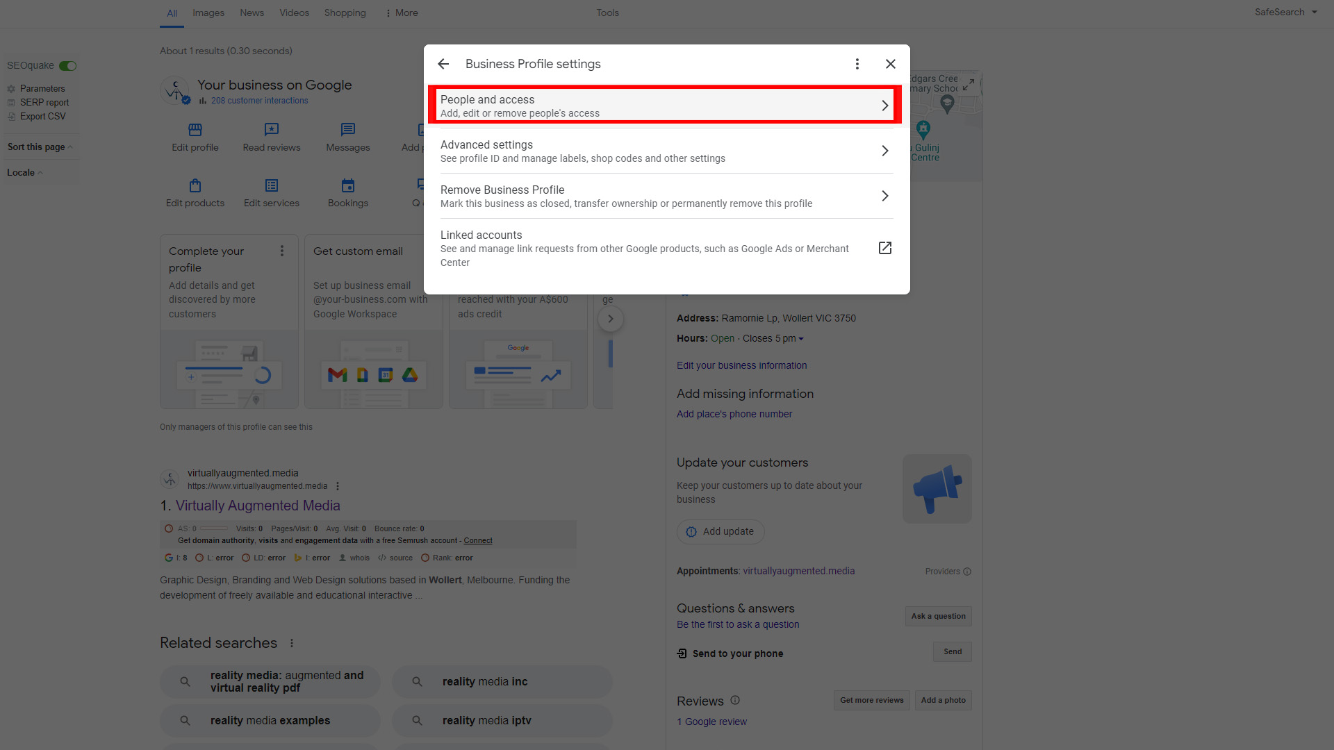Click Get more reviews button
The image size is (1334, 750).
[x=871, y=700]
